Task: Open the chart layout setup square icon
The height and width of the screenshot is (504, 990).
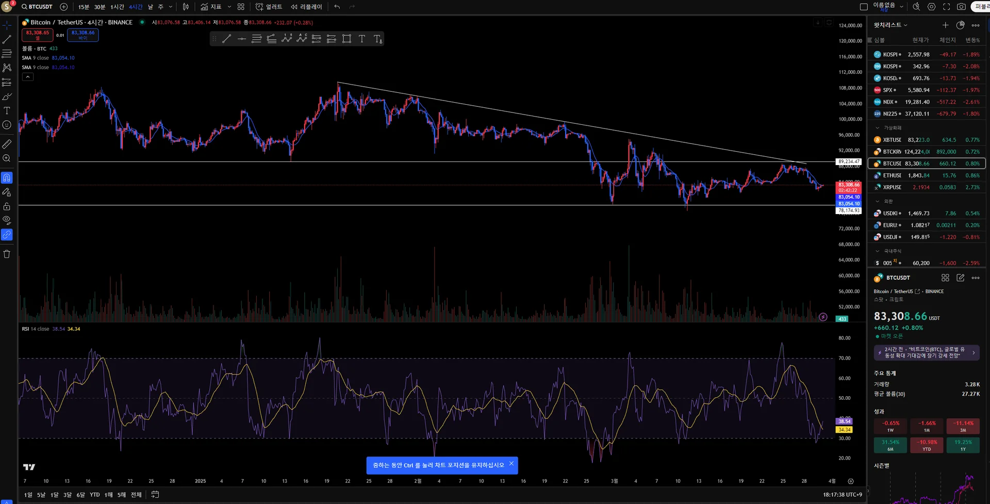Action: pos(864,7)
